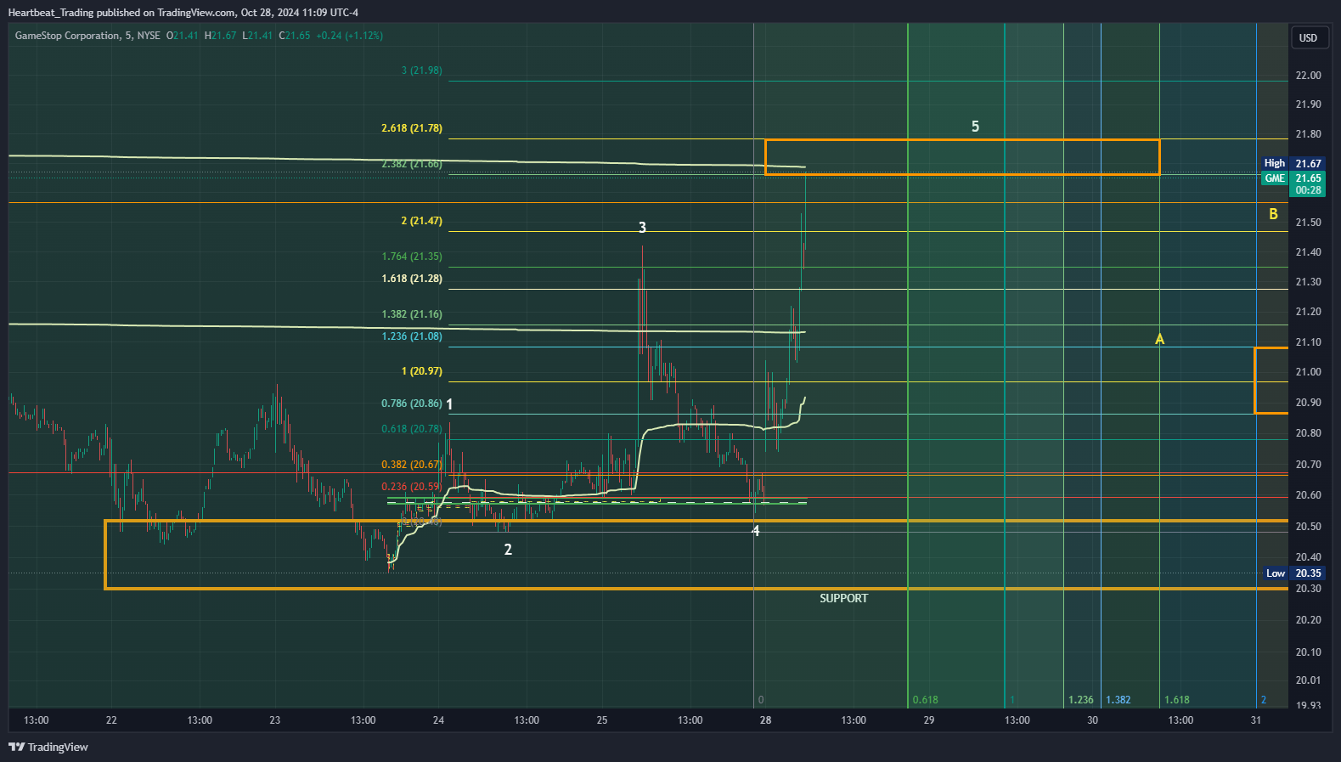This screenshot has height=762, width=1341.
Task: Select the 1.382 (21.16) Fibonacci label
Action: pos(412,314)
